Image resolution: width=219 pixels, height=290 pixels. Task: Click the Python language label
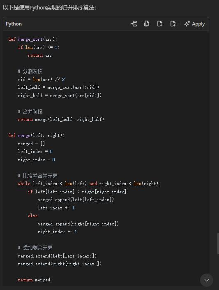14,24
